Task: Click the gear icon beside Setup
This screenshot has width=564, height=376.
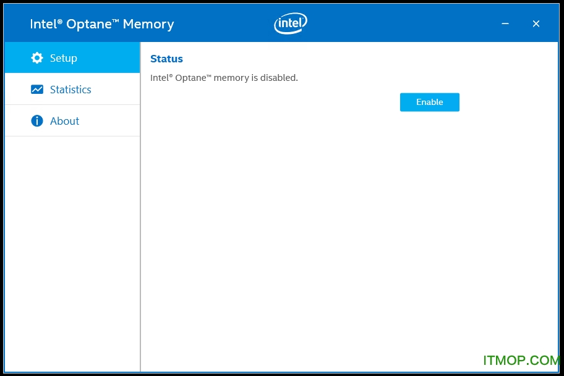Action: 37,58
